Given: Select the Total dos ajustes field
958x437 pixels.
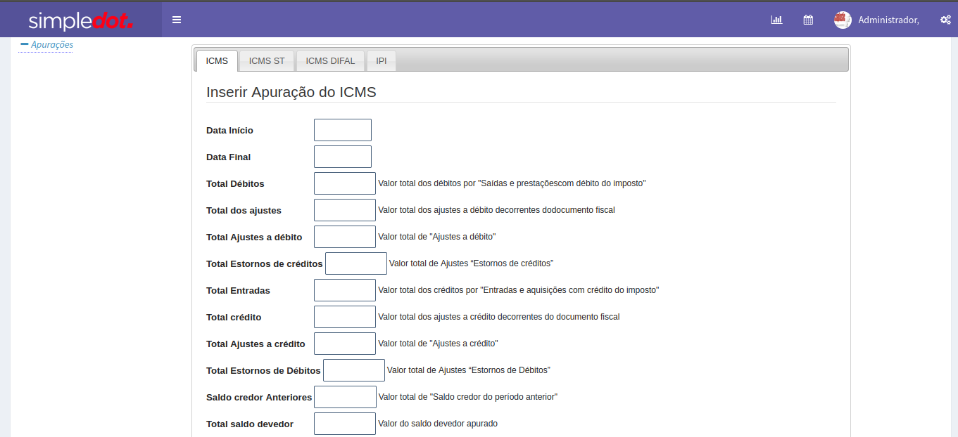Looking at the screenshot, I should [344, 210].
